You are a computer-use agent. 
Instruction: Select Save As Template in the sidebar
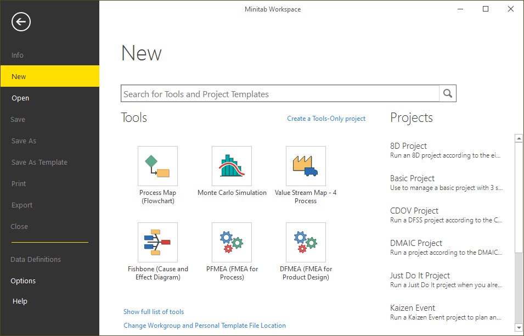coord(40,162)
